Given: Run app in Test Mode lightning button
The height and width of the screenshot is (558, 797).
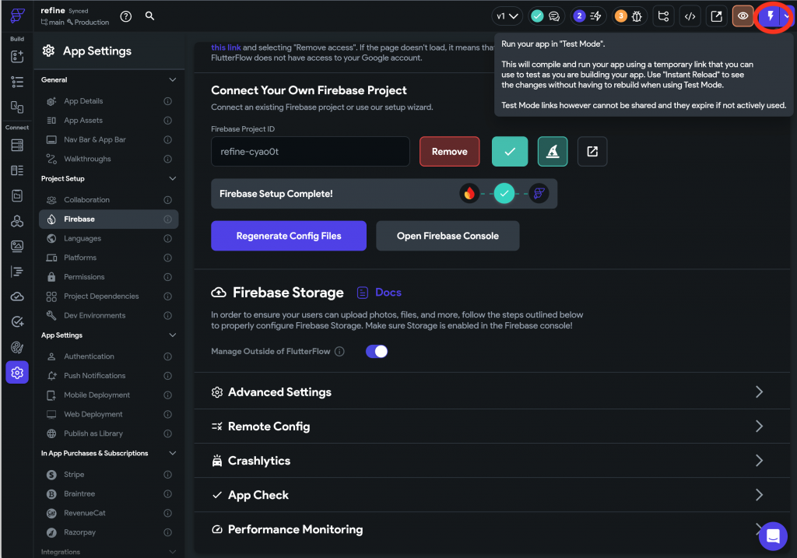Looking at the screenshot, I should [x=770, y=16].
